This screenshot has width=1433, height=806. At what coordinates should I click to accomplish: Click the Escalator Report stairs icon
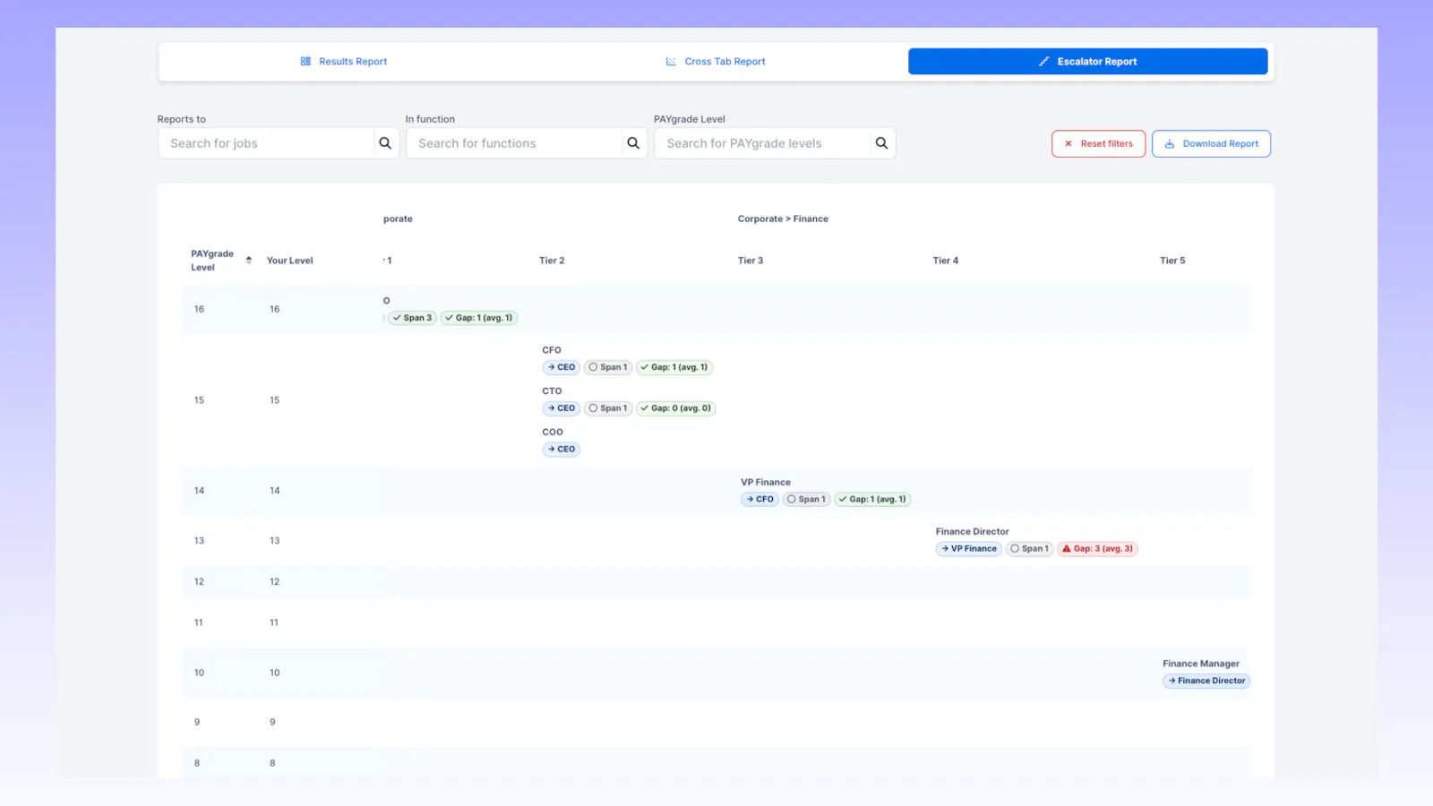click(1043, 62)
